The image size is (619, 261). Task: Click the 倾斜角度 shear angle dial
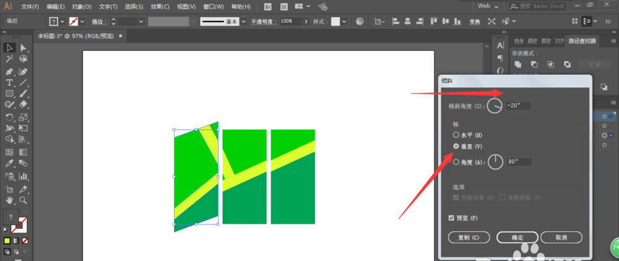[495, 106]
